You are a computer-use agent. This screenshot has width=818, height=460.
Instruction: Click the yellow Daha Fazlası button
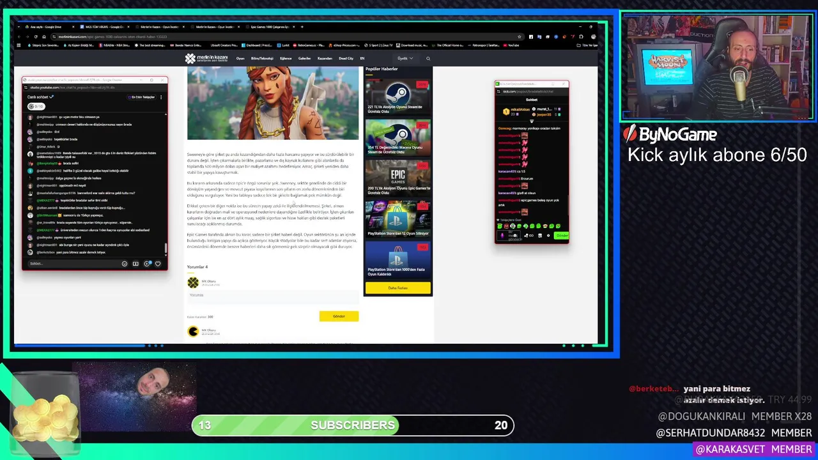397,288
